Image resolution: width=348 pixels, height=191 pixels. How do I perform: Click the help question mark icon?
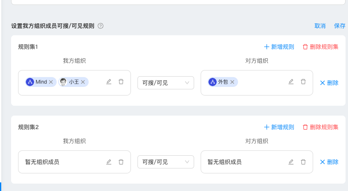101,26
